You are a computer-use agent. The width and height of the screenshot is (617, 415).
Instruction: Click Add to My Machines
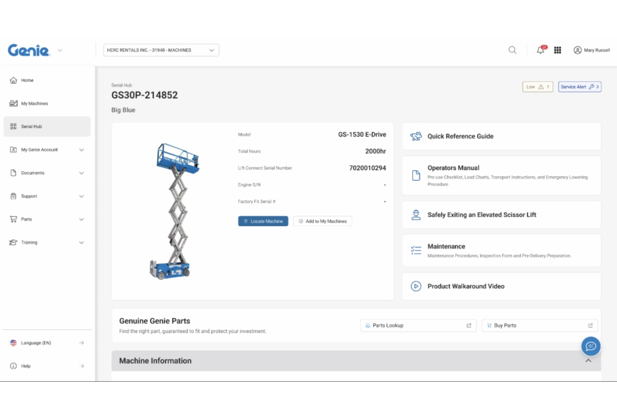tap(323, 221)
